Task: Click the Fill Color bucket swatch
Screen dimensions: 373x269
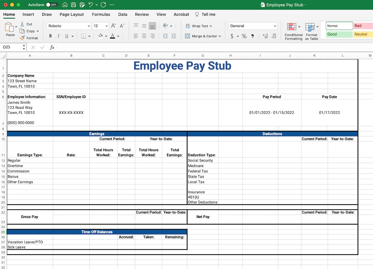Action: pos(100,36)
